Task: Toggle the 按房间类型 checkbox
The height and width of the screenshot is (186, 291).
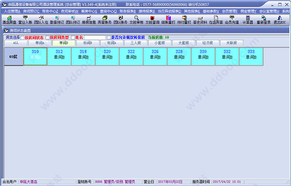Action: (48, 37)
